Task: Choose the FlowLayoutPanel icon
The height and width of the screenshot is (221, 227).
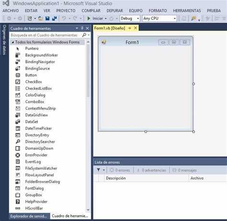Action: (18, 175)
